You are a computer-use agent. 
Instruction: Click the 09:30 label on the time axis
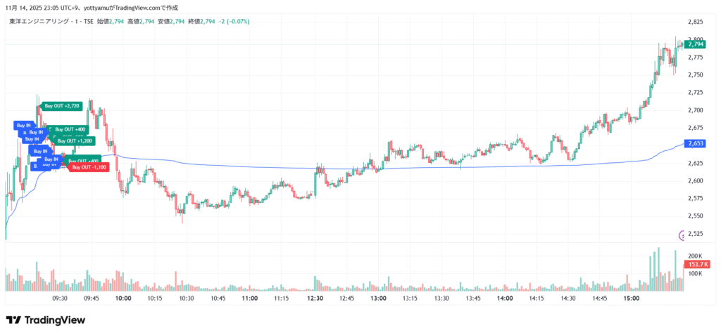[60, 298]
